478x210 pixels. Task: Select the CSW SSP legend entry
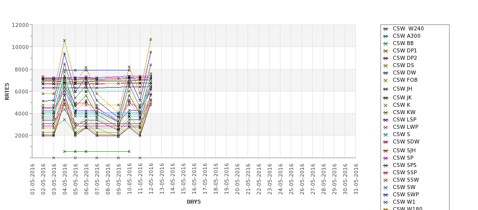pos(404,172)
